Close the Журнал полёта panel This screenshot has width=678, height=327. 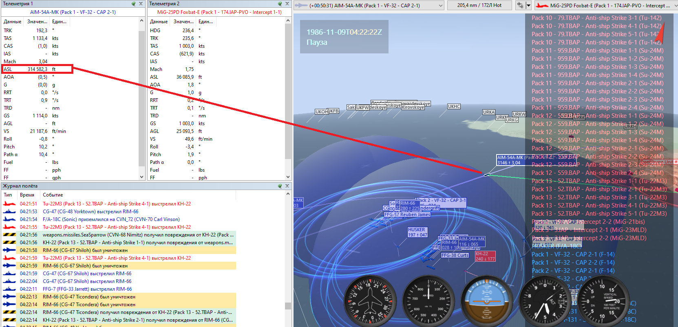coord(287,186)
